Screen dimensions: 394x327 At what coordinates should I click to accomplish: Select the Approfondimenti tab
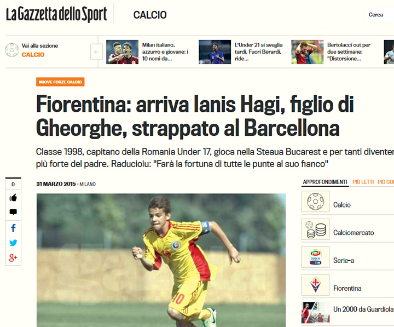pos(325,182)
